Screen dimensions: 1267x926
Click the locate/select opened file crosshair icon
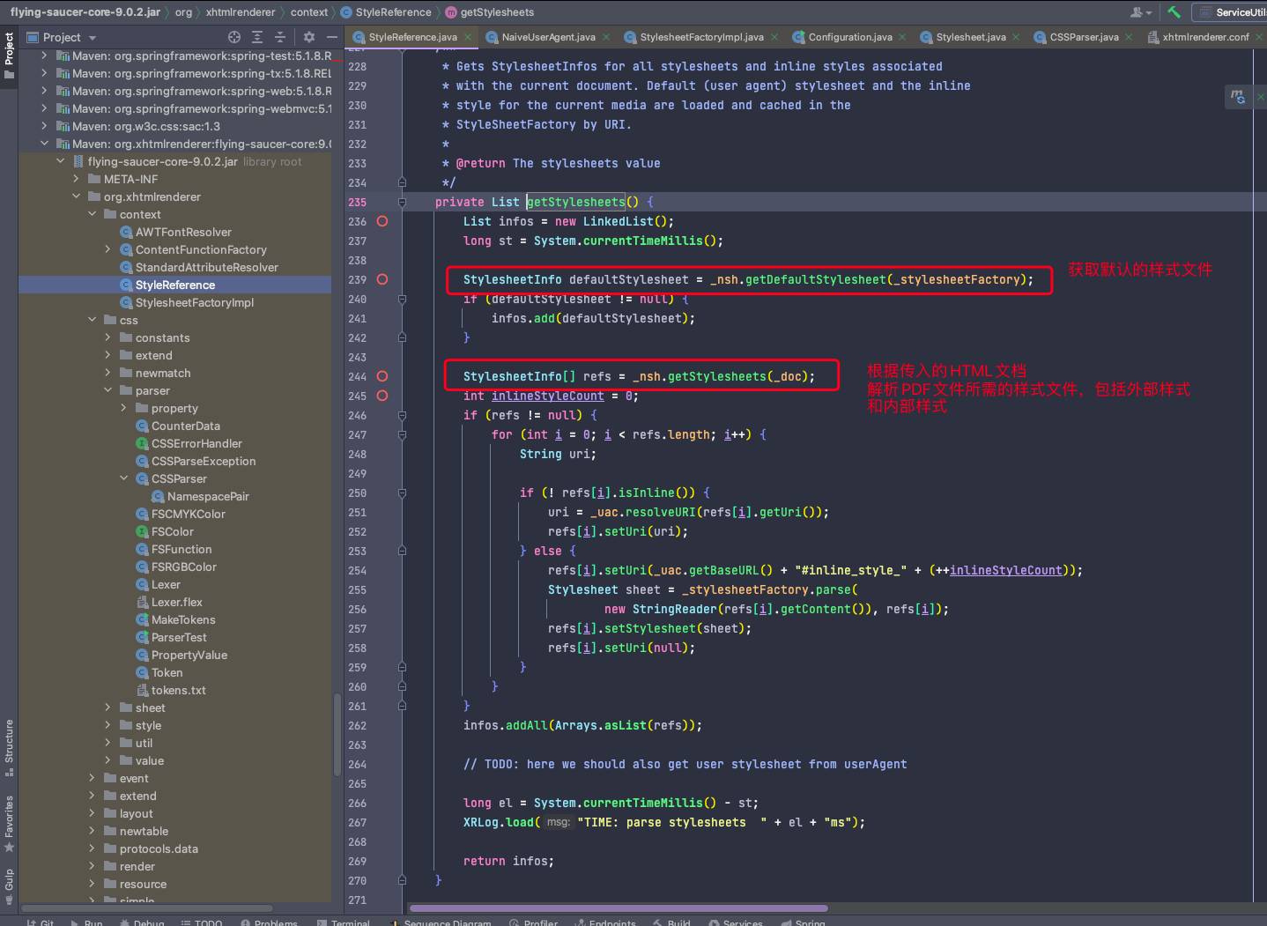coord(234,37)
